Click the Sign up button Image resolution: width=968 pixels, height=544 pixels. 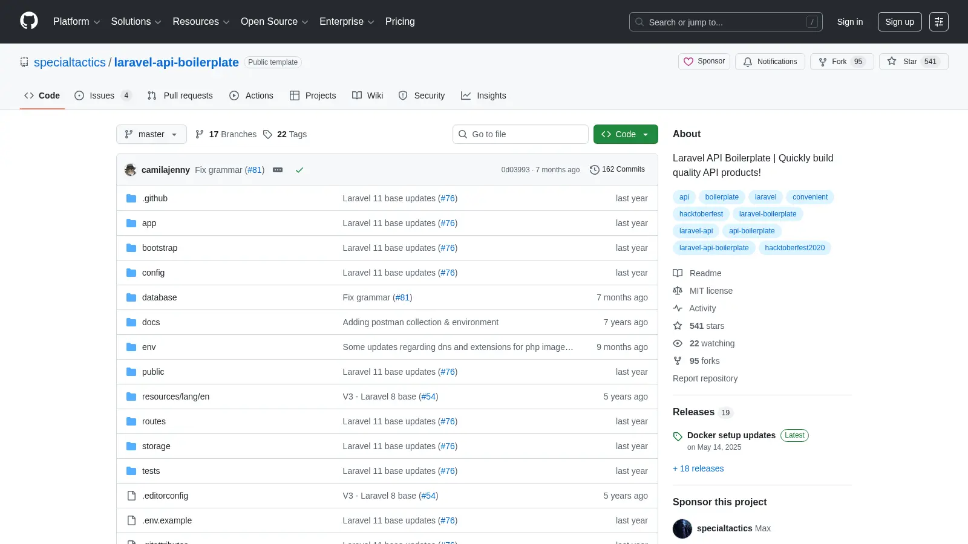coord(900,22)
